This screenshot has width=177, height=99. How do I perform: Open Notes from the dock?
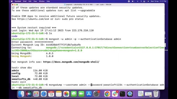pos(59,94)
